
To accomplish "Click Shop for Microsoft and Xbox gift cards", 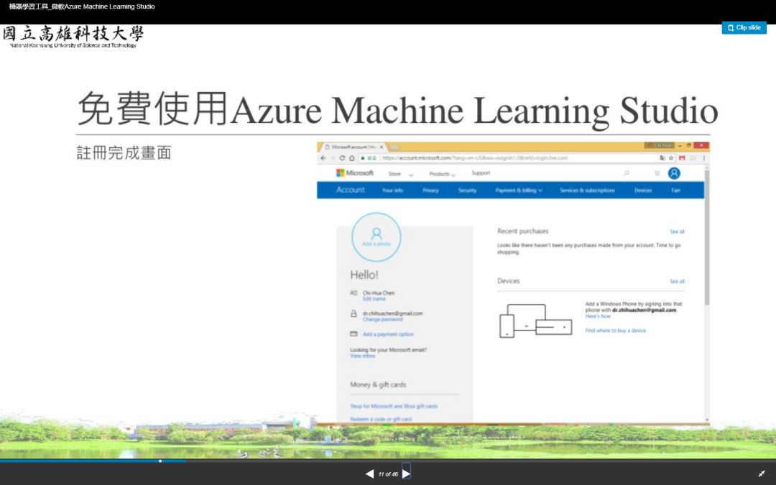I will click(x=394, y=406).
